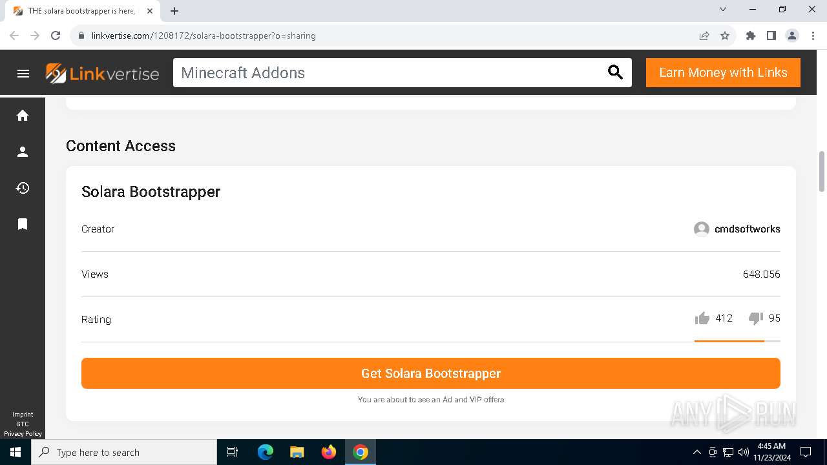The width and height of the screenshot is (827, 465).
Task: Open the history icon in sidebar
Action: tap(23, 188)
